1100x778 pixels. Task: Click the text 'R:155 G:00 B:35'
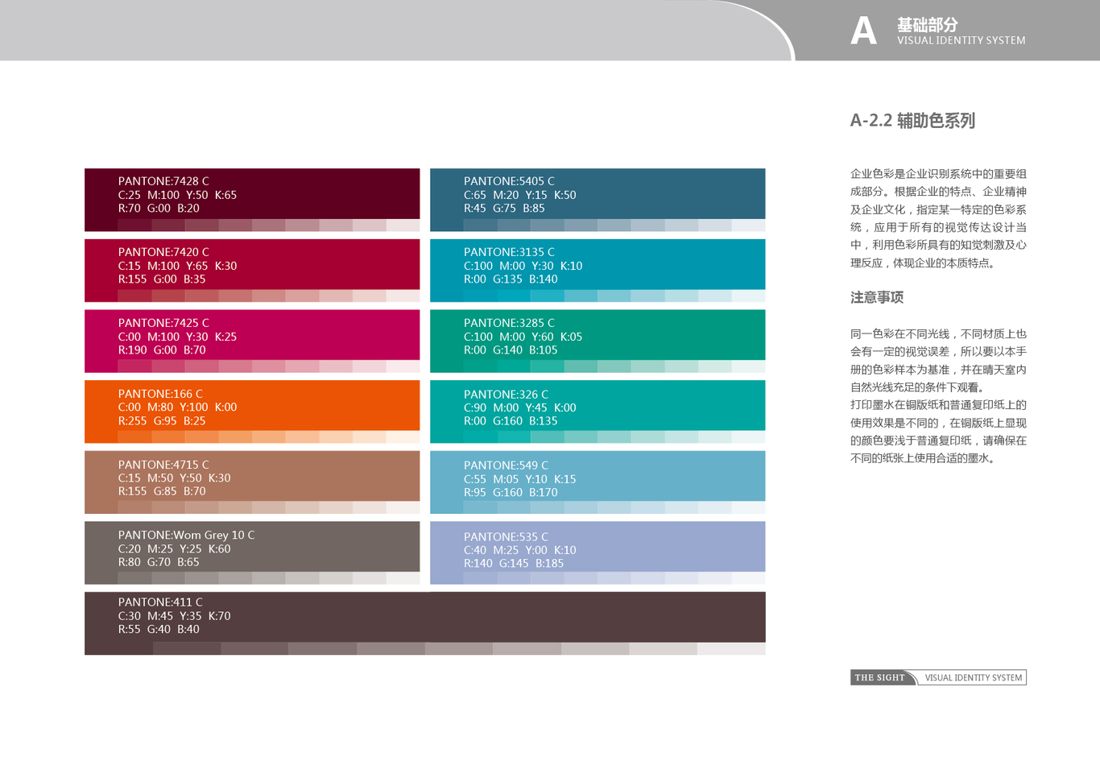pyautogui.click(x=162, y=279)
